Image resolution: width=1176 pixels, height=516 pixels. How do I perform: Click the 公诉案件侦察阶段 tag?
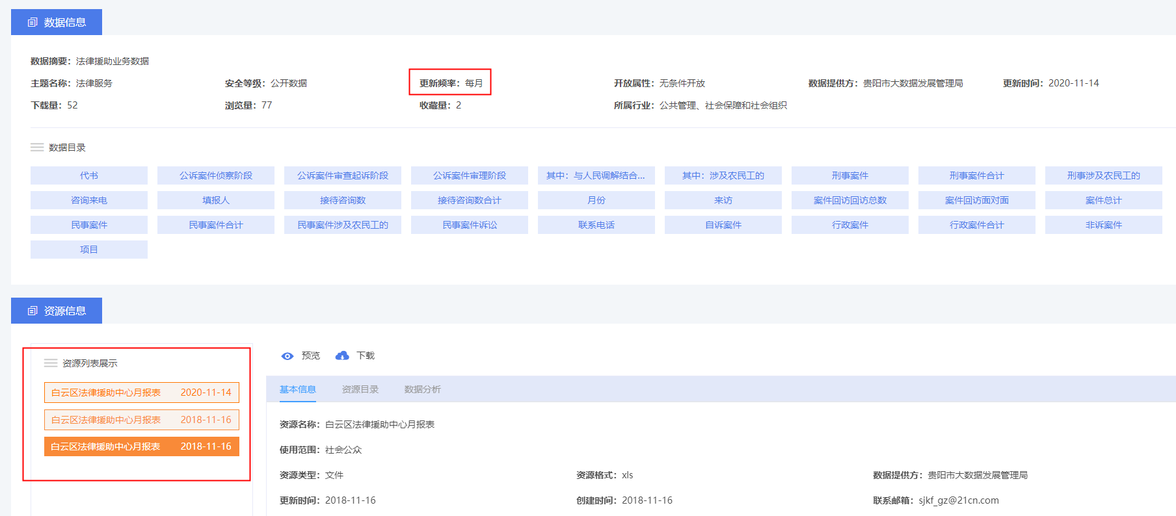[216, 175]
